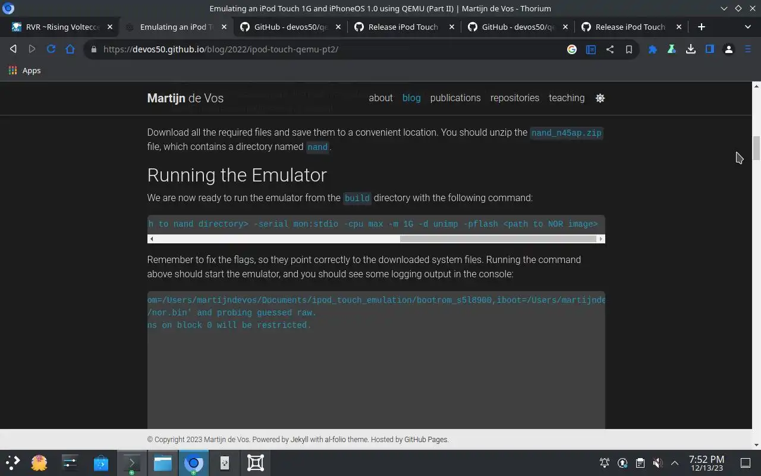Open a new browser tab
The width and height of the screenshot is (761, 476).
click(x=702, y=27)
